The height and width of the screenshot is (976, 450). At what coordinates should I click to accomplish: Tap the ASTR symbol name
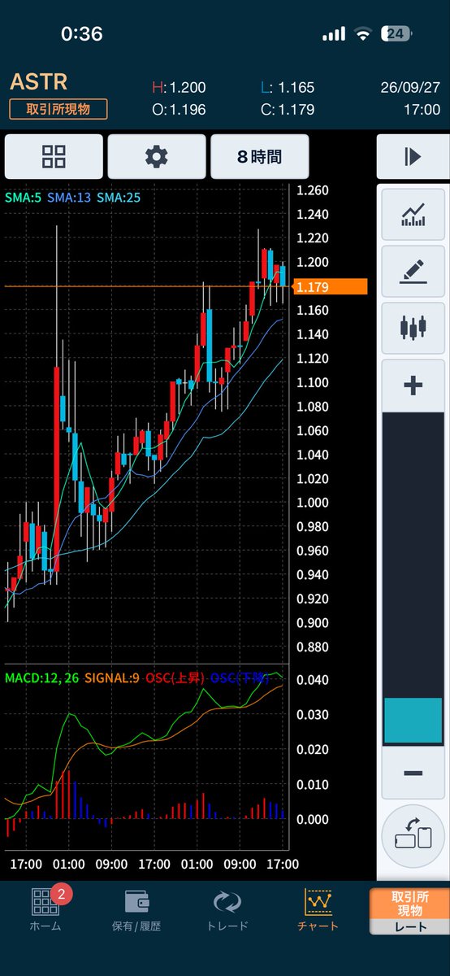(38, 82)
